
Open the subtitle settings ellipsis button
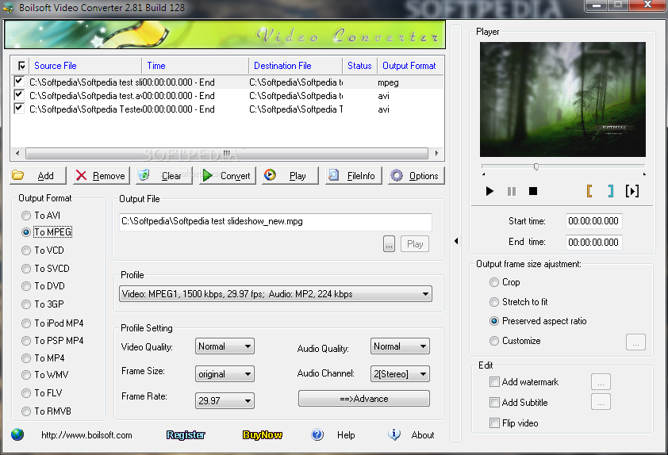click(601, 402)
